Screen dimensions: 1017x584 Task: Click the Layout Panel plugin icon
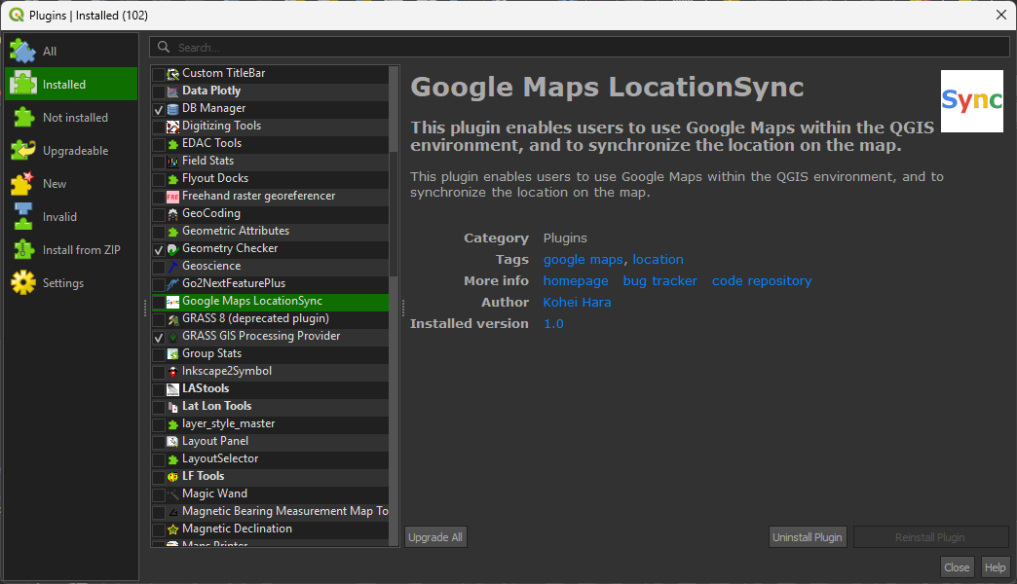tap(172, 441)
